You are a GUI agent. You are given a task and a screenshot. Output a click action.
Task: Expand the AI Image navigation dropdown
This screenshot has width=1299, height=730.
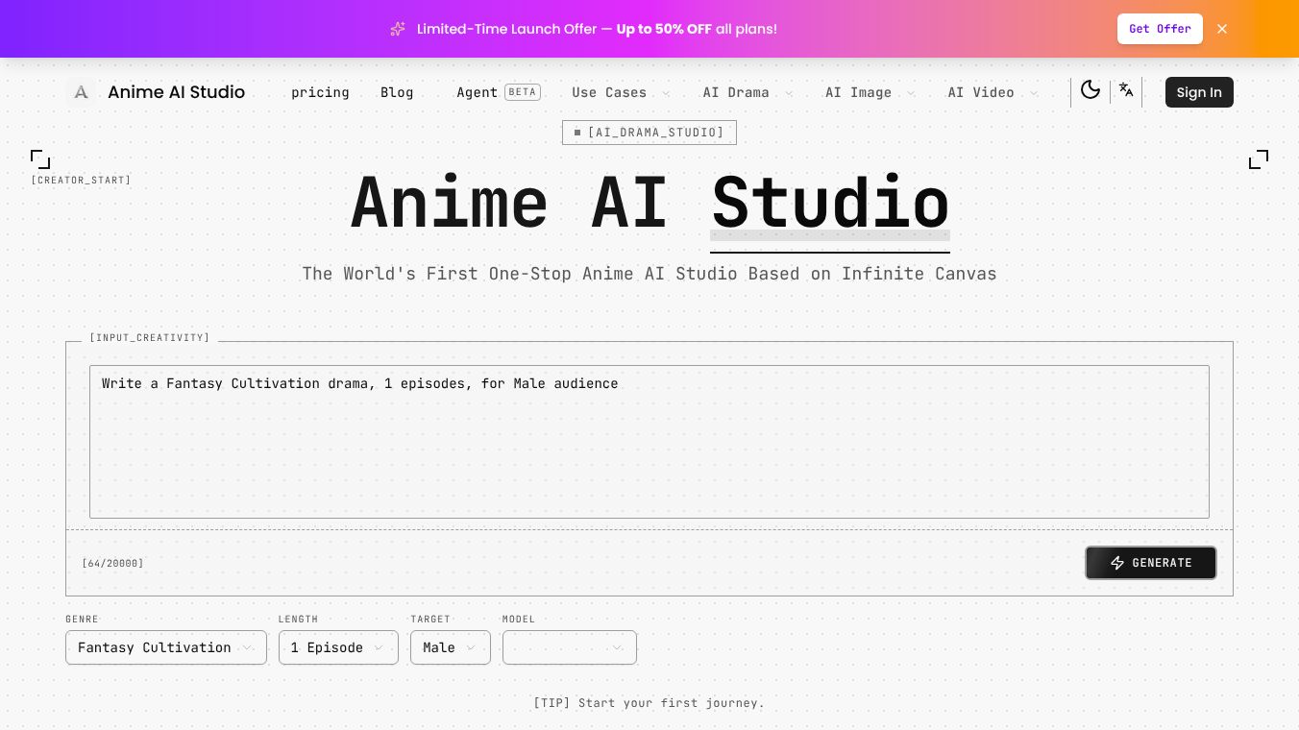tap(911, 93)
